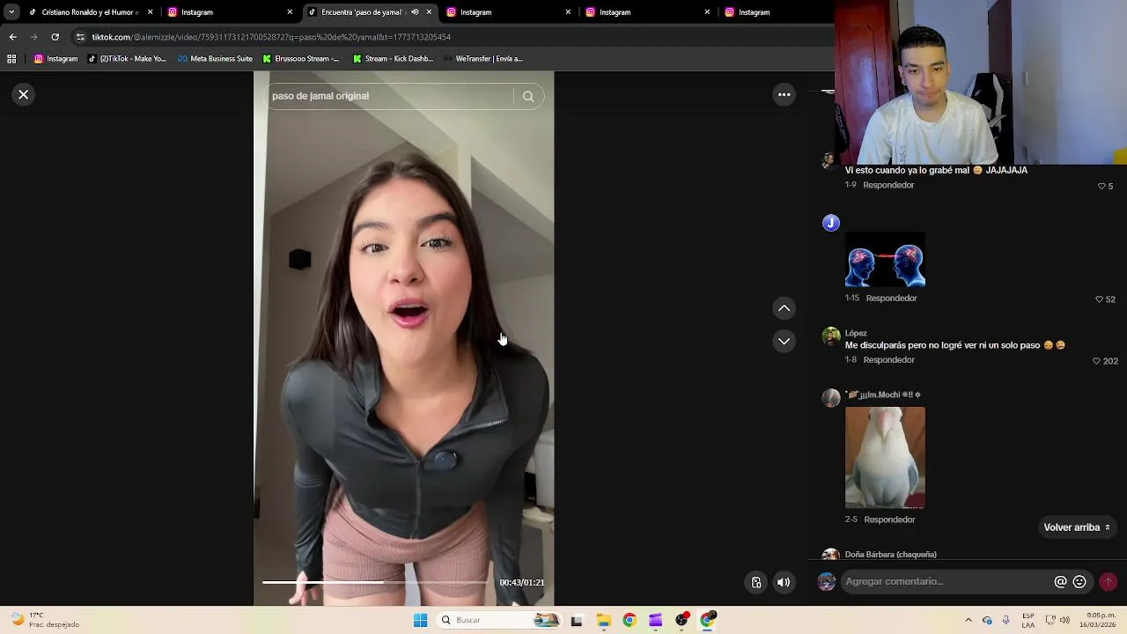Reply to the brain image comment
This screenshot has width=1127, height=634.
[x=891, y=298]
